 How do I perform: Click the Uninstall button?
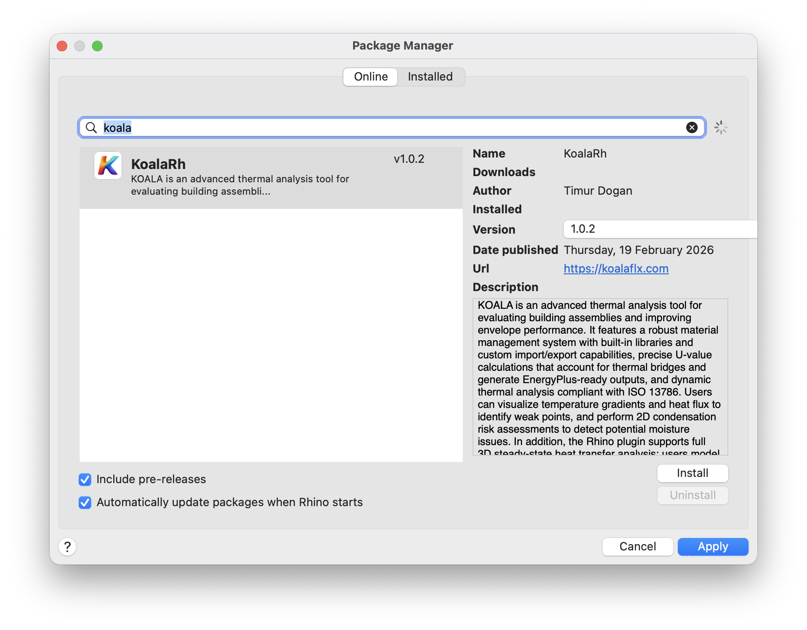tap(692, 495)
